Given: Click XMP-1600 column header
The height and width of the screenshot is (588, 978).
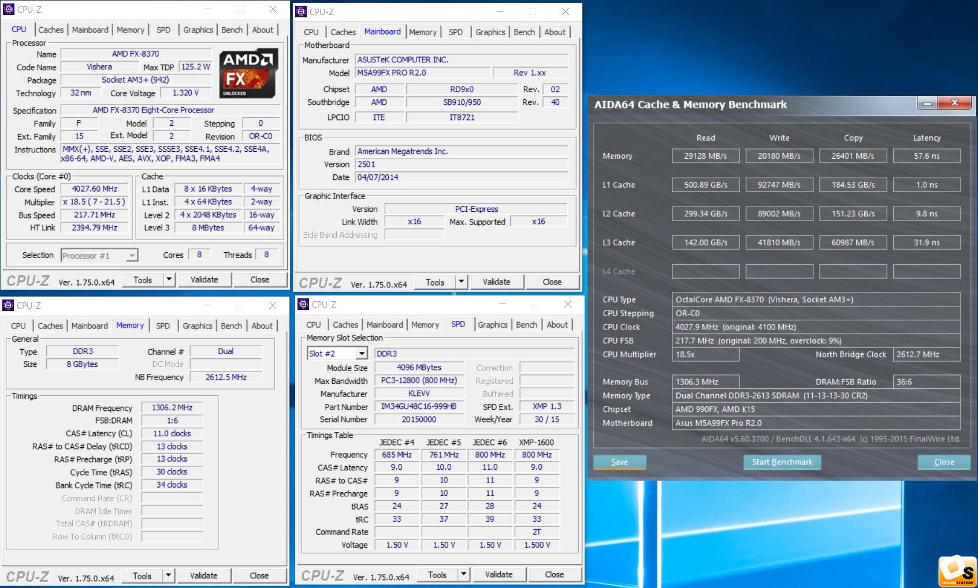Looking at the screenshot, I should pyautogui.click(x=537, y=442).
